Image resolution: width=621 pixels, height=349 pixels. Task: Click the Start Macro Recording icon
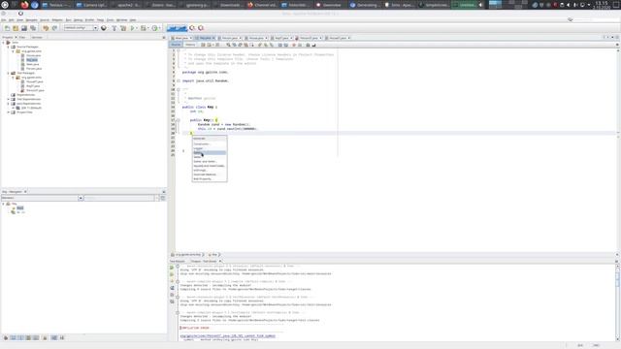pyautogui.click(x=294, y=46)
